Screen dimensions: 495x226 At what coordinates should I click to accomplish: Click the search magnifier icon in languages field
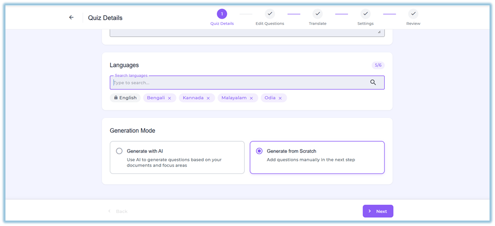373,82
